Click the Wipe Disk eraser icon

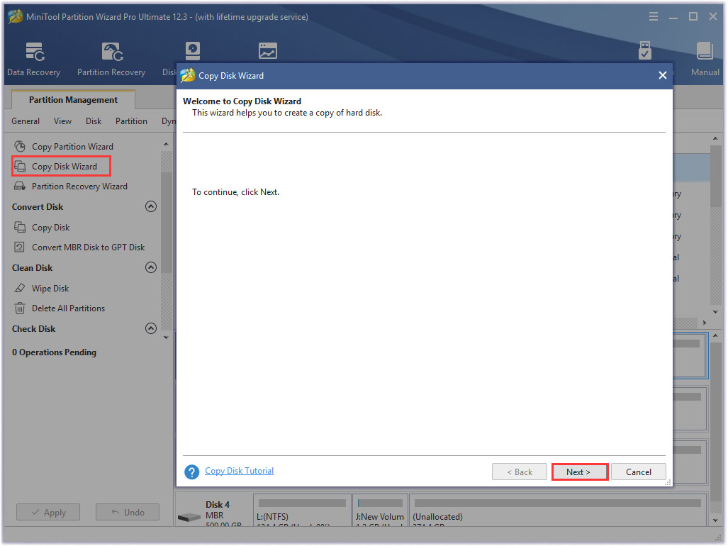click(x=20, y=289)
